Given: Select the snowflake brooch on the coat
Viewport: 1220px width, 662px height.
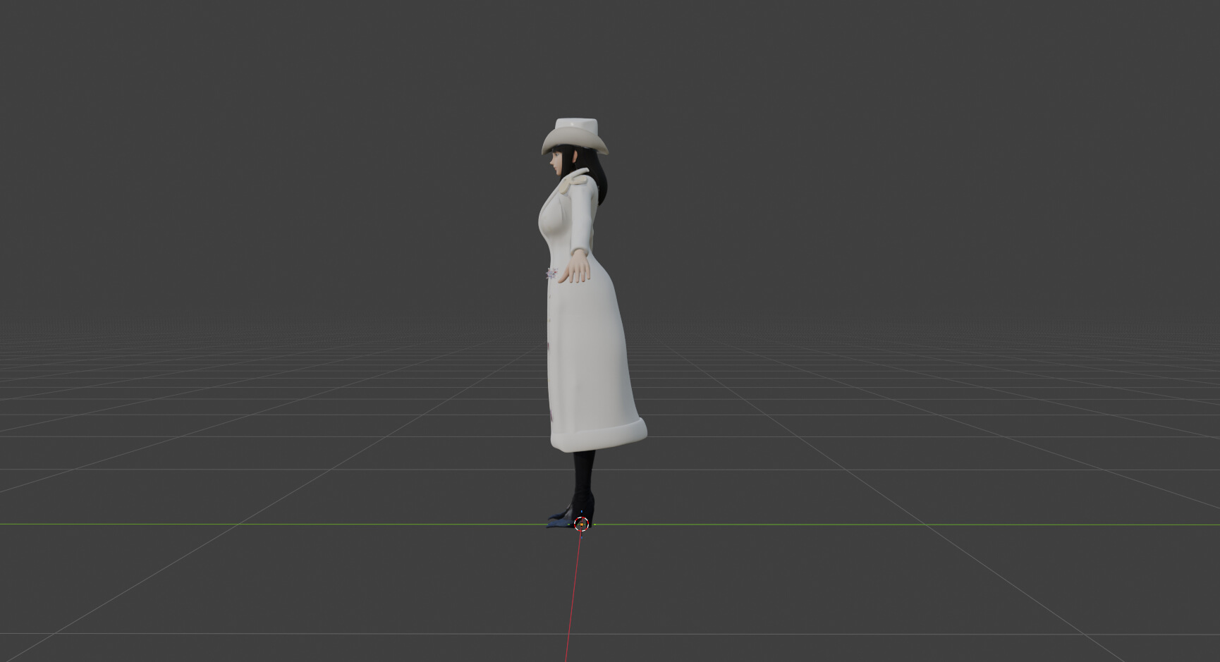Looking at the screenshot, I should click(551, 273).
